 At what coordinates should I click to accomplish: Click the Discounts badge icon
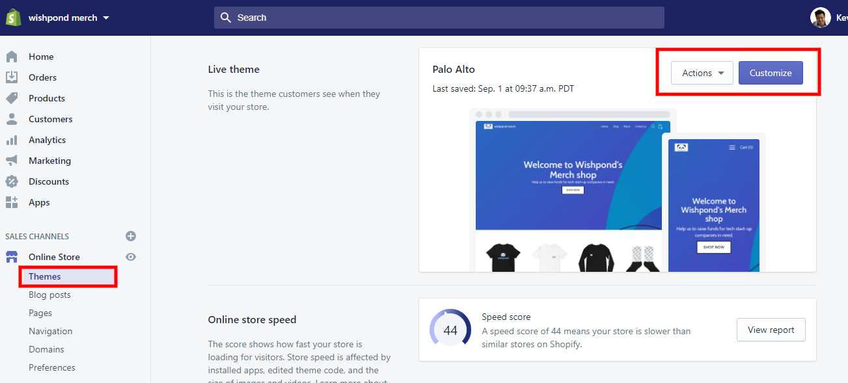coord(12,181)
